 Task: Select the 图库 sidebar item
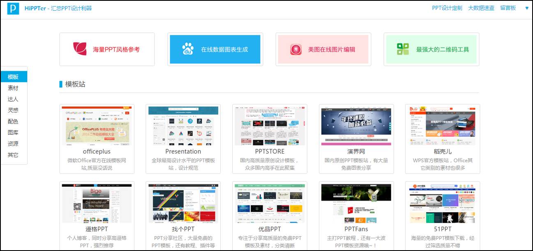pyautogui.click(x=13, y=132)
